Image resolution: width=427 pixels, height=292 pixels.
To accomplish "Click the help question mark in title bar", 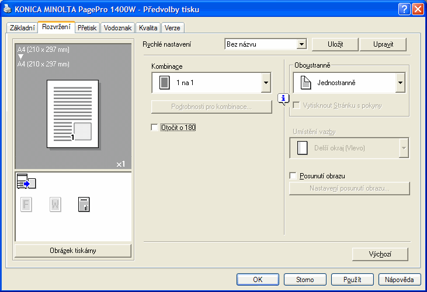I will (404, 9).
